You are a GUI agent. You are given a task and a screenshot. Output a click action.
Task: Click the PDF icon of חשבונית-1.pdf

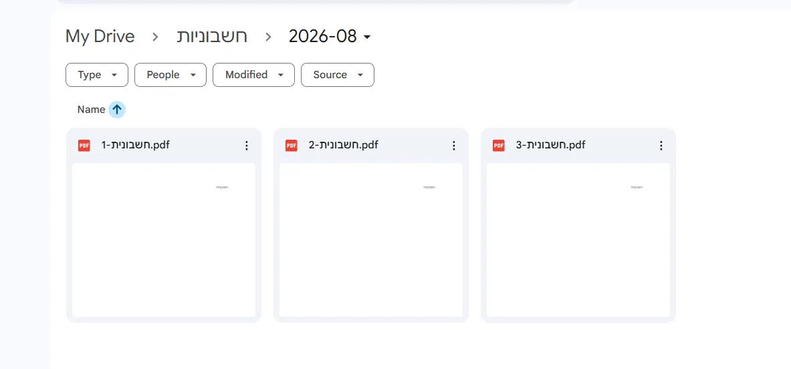(84, 146)
